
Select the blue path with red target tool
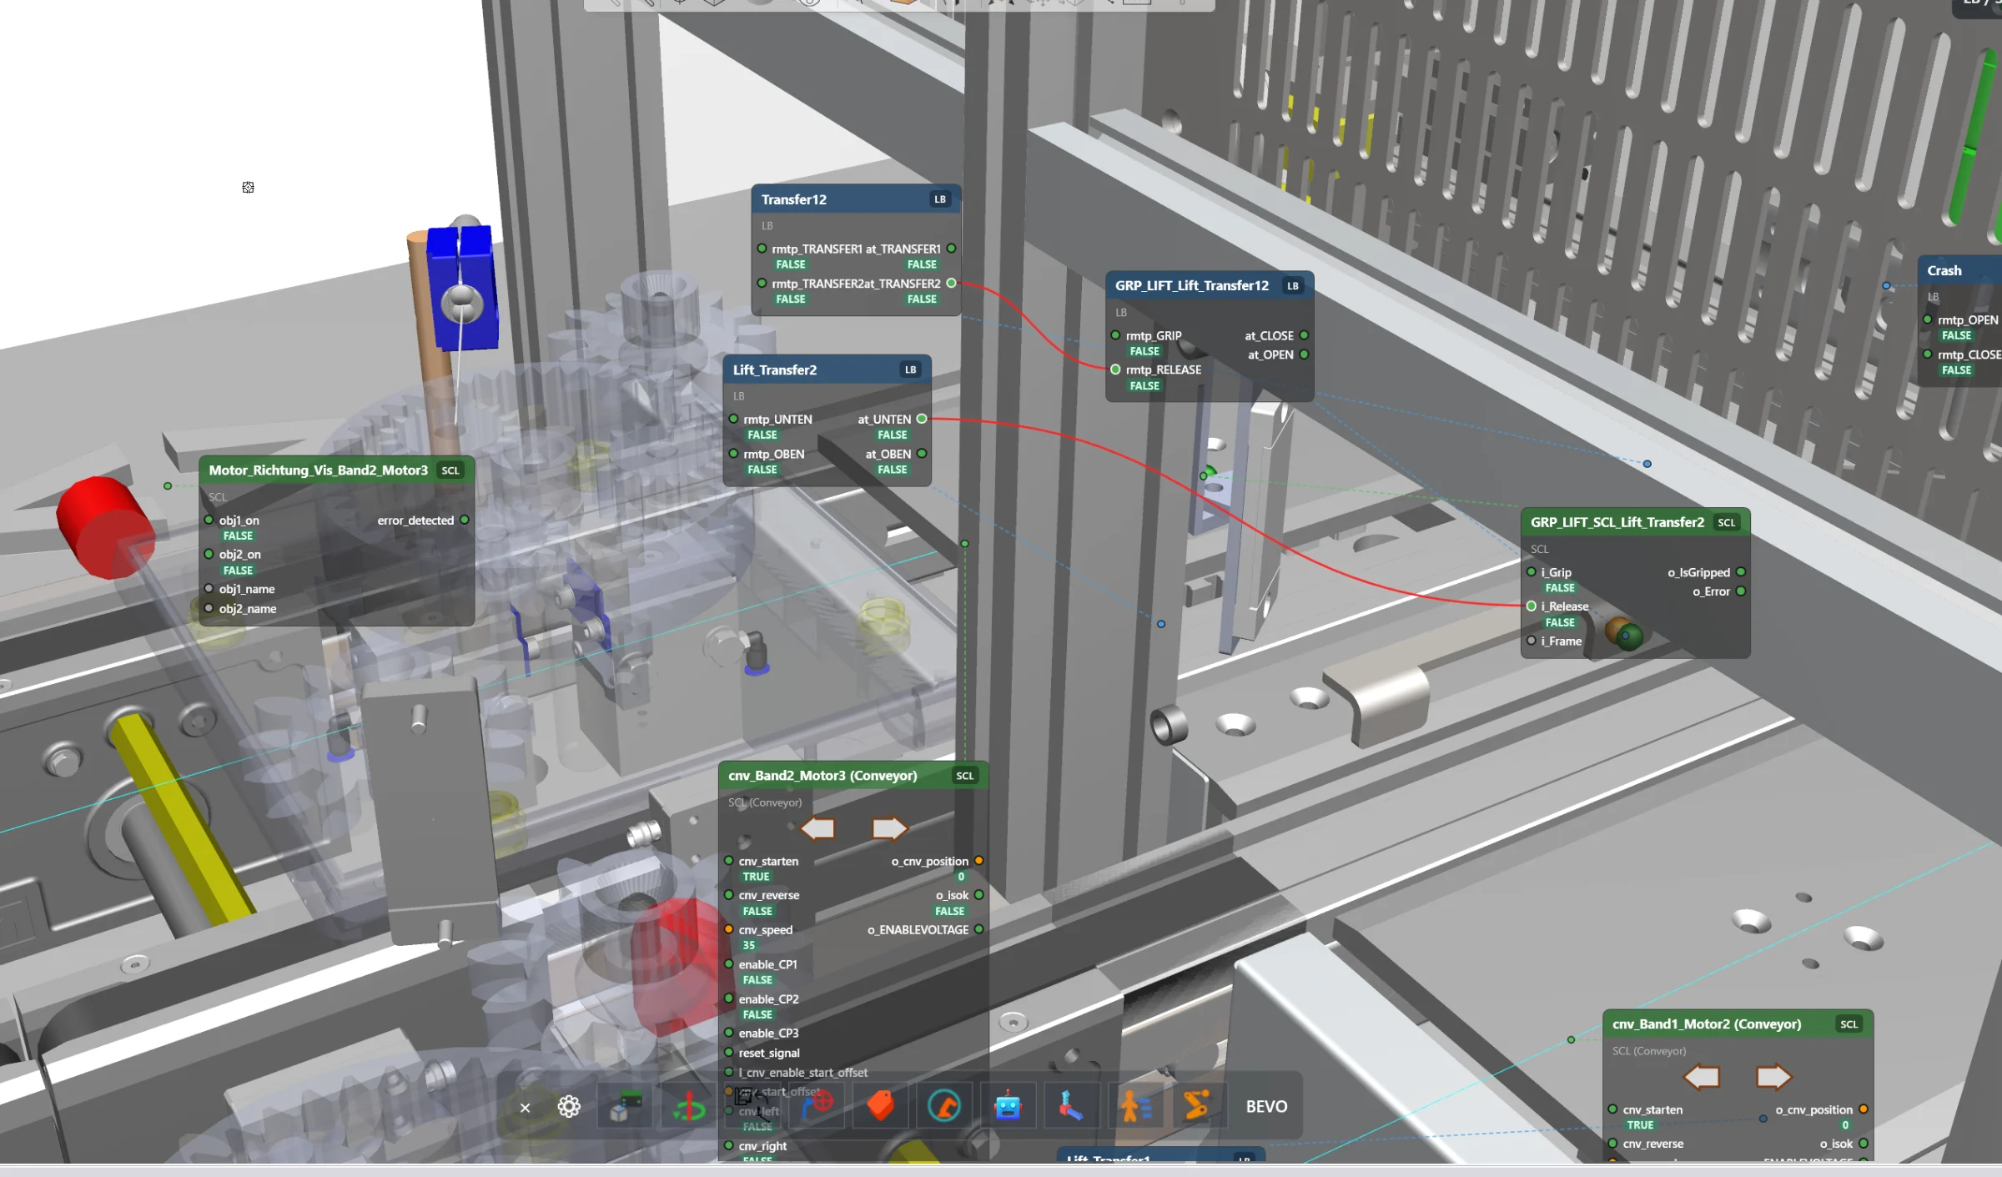point(817,1107)
